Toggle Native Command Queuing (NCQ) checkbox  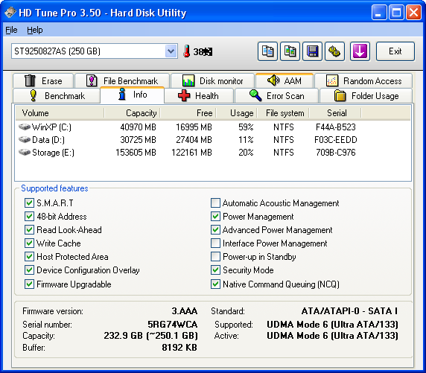pyautogui.click(x=215, y=284)
